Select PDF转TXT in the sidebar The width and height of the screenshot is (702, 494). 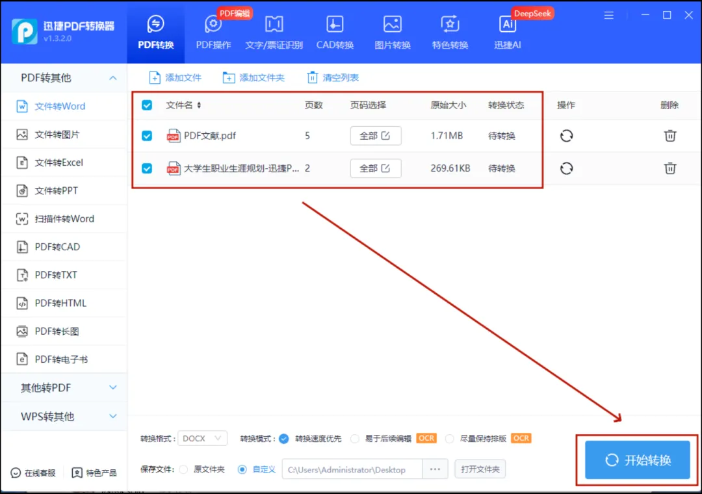coord(65,275)
